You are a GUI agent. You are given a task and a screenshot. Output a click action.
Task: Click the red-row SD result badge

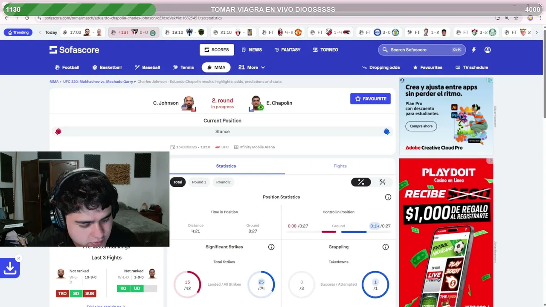pos(76,293)
